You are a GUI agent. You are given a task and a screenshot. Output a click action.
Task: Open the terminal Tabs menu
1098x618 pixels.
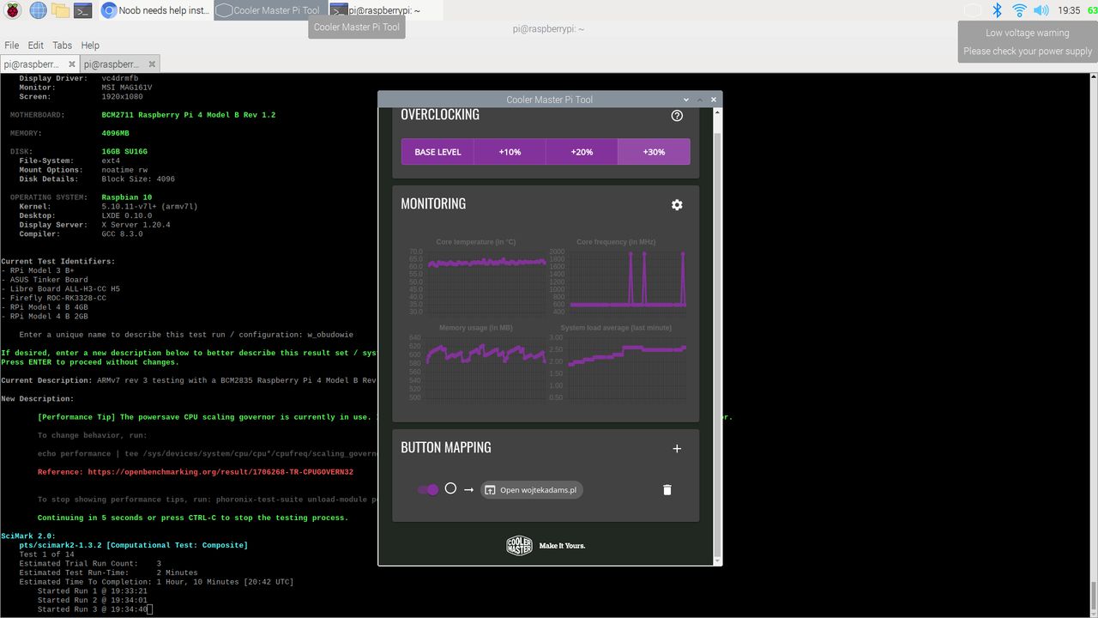pos(62,45)
